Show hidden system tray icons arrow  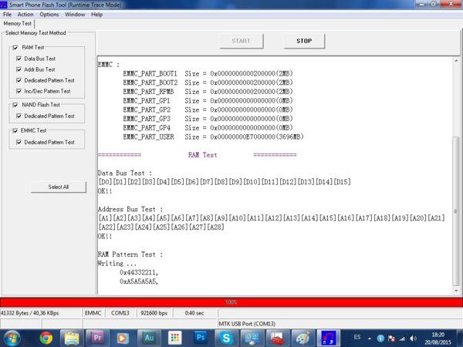pyautogui.click(x=370, y=339)
